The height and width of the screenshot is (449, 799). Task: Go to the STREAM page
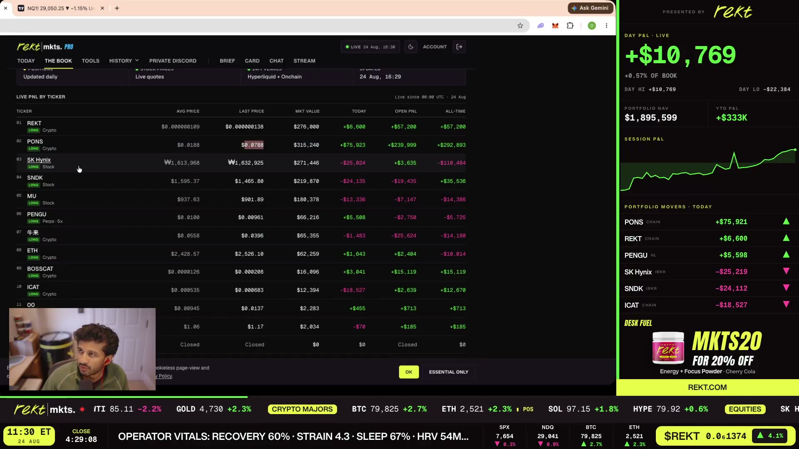point(304,61)
